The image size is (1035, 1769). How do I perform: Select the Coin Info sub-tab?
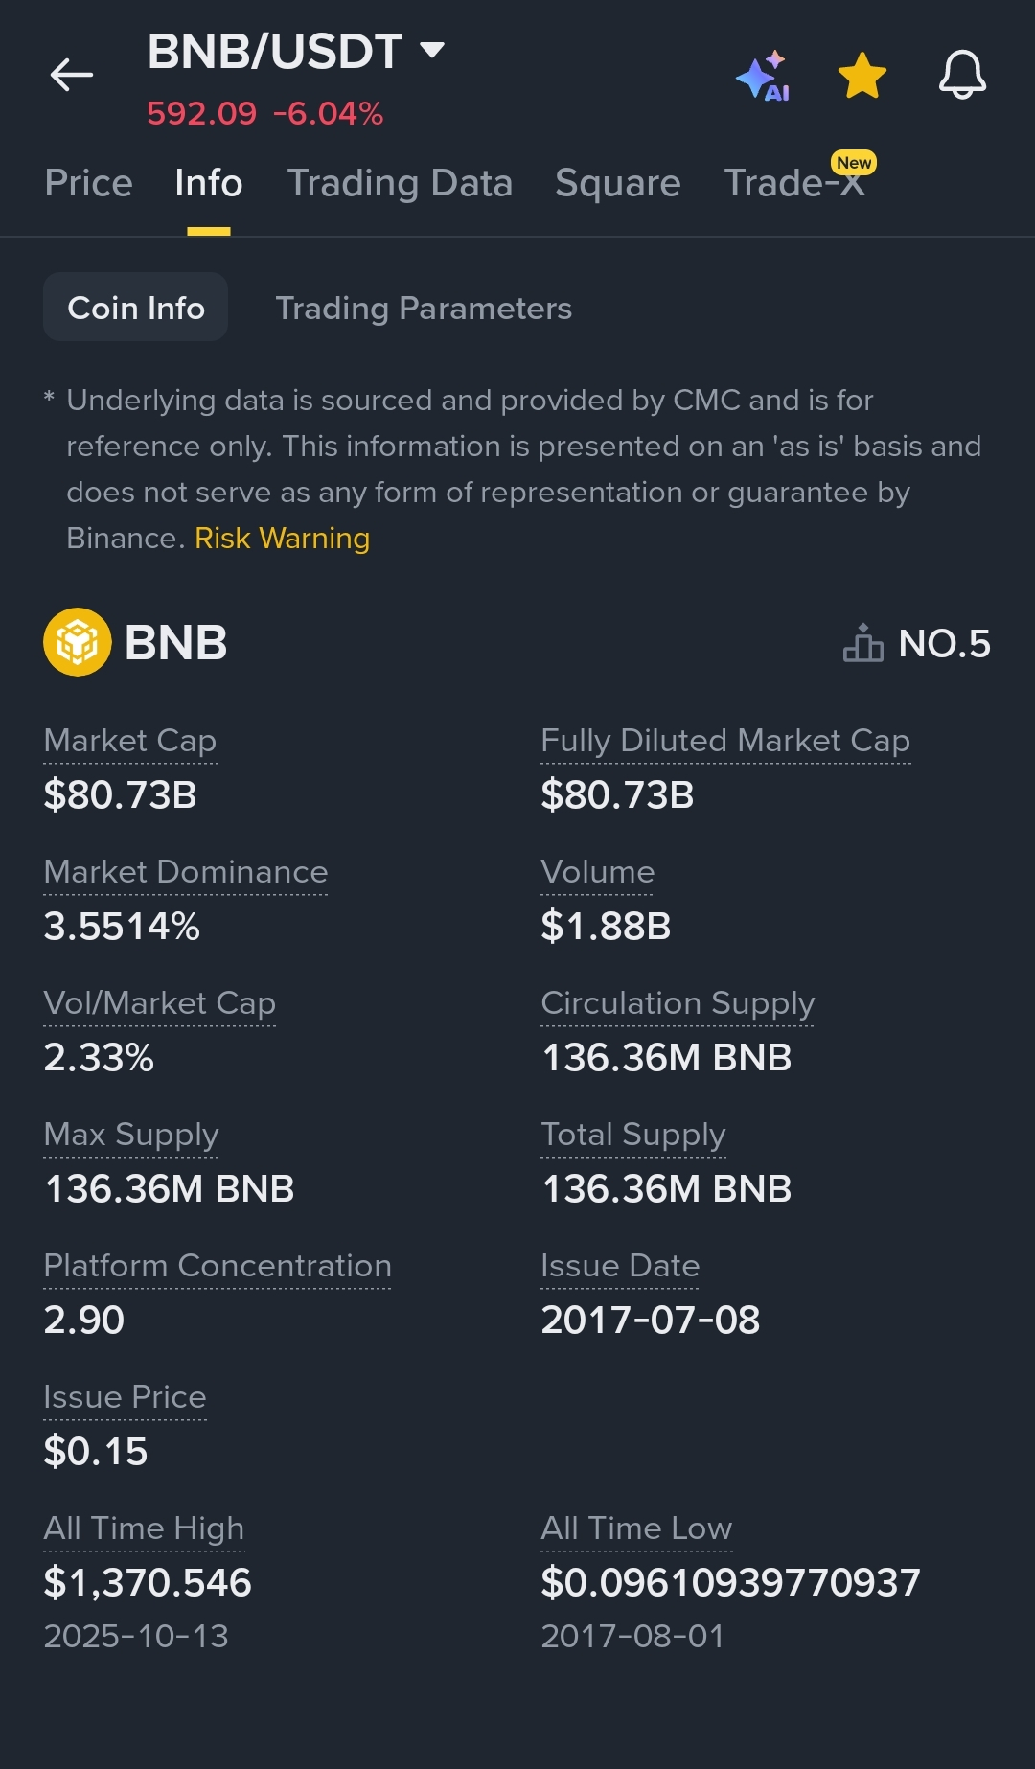coord(135,308)
